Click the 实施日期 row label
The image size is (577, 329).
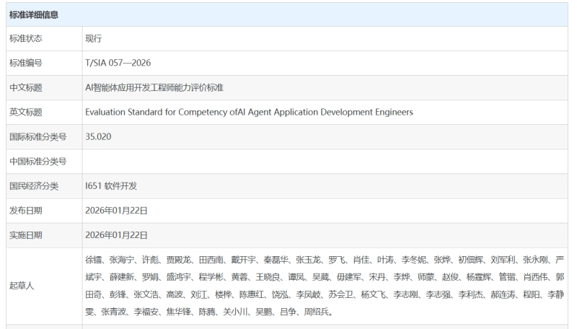(x=25, y=235)
